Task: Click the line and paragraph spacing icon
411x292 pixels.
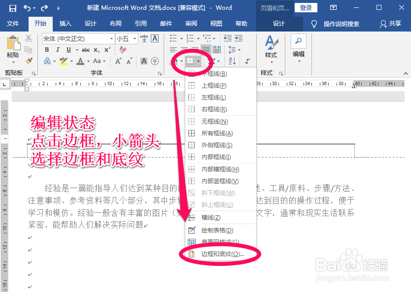Action: coord(232,50)
